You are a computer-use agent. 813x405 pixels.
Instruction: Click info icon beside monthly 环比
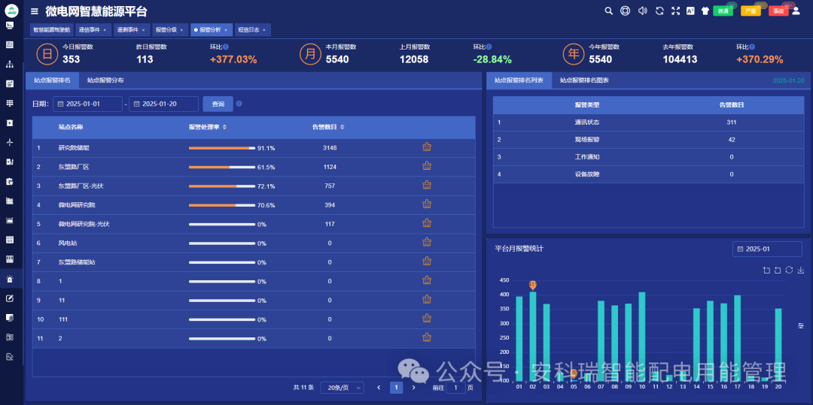click(x=489, y=47)
